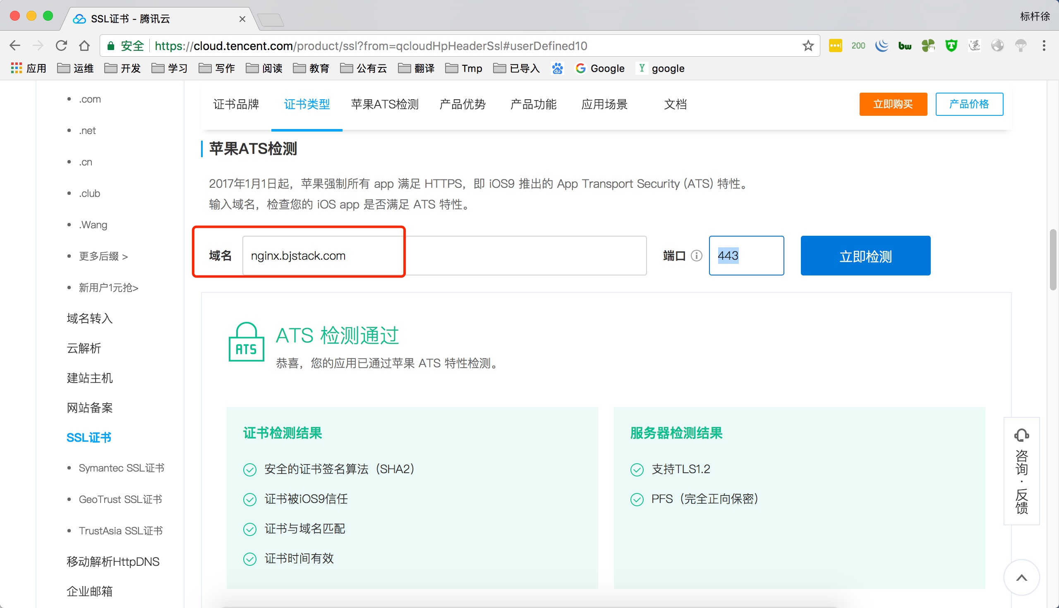Open the yellow password extension icon
This screenshot has width=1059, height=608.
[x=835, y=45]
